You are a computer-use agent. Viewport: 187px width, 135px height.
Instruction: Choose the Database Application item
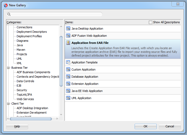123,77
